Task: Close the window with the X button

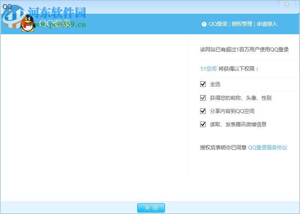Action: (287, 4)
